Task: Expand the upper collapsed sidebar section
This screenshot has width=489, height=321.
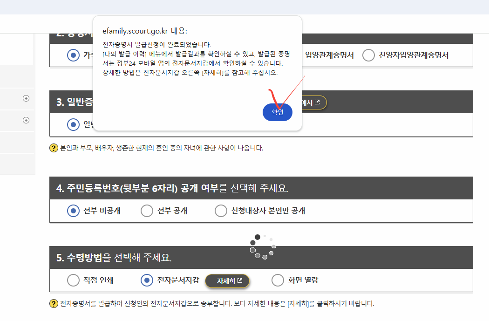Action: click(x=26, y=98)
